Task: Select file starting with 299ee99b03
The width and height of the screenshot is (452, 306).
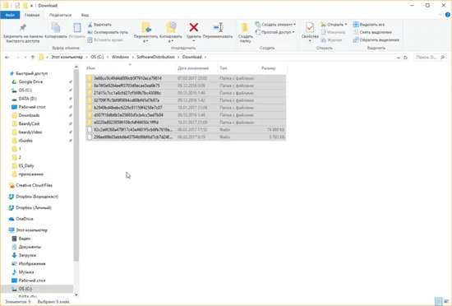Action: pos(186,137)
